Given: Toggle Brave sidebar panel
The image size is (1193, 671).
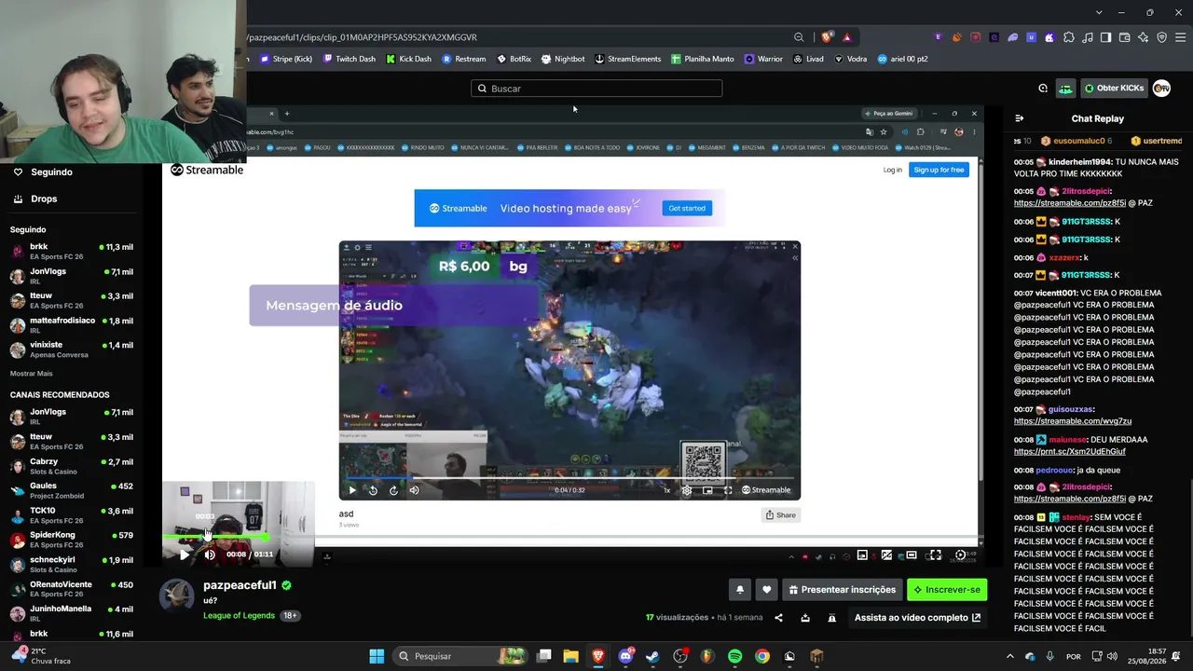Looking at the screenshot, I should (x=1105, y=37).
